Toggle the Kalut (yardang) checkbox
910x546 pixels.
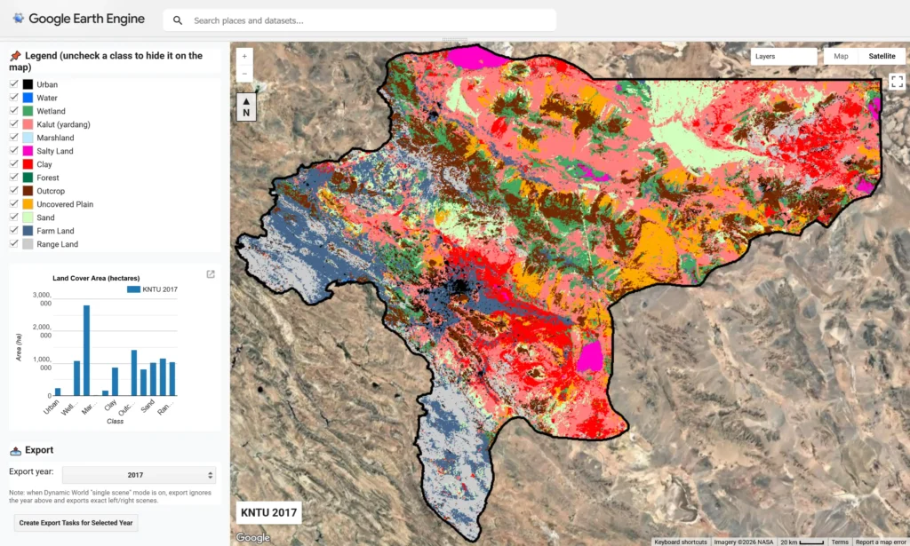pos(14,124)
